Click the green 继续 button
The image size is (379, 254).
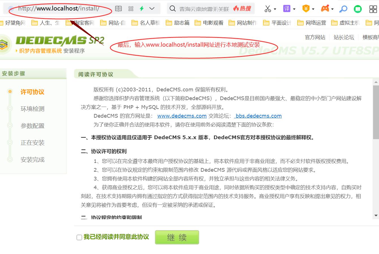click(x=177, y=237)
